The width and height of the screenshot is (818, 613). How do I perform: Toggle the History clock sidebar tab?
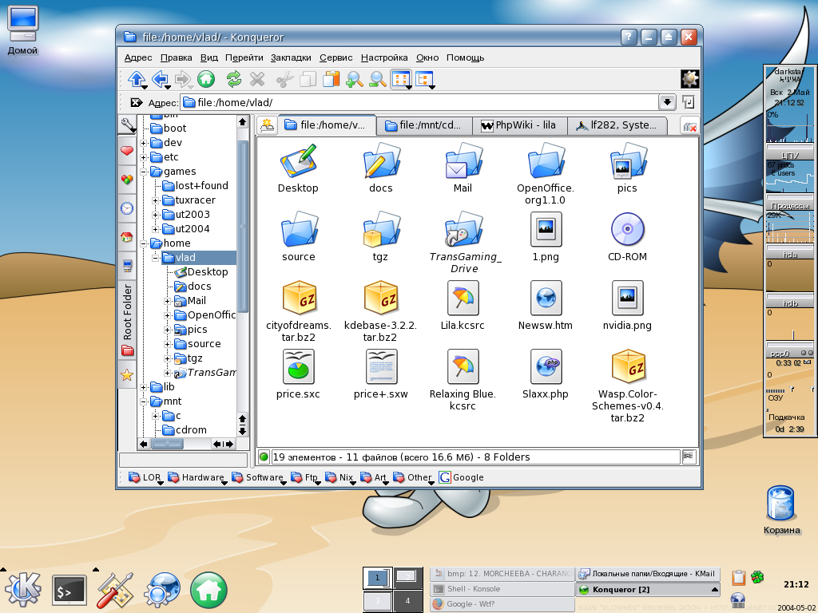pos(127,208)
